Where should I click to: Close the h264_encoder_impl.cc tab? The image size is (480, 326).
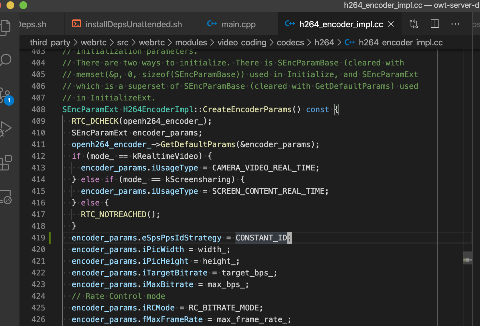click(391, 24)
